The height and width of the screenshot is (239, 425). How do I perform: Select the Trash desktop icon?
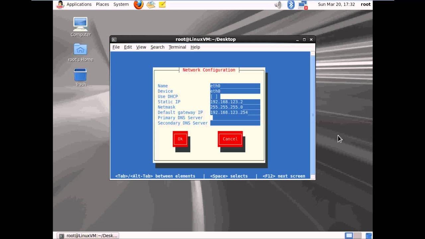pyautogui.click(x=80, y=77)
